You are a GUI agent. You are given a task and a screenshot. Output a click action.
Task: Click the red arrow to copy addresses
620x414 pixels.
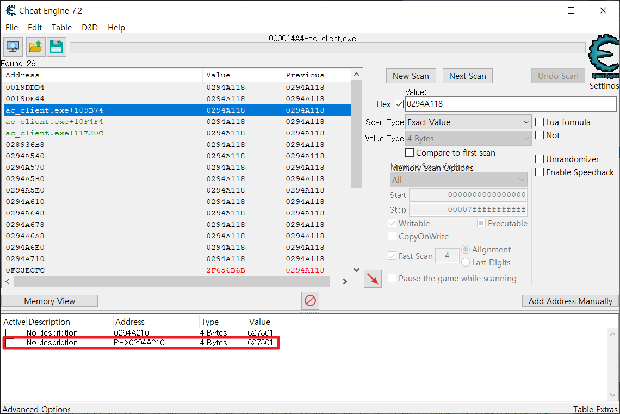pyautogui.click(x=373, y=279)
